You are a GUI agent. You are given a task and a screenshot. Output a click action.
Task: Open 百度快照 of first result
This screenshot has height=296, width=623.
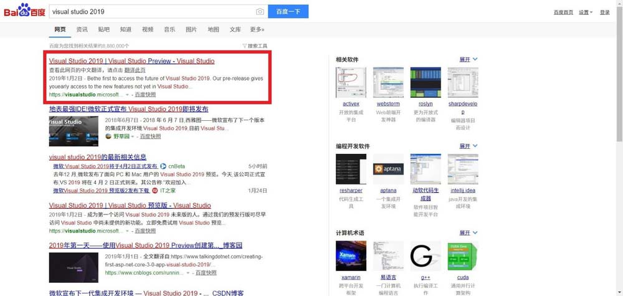[145, 95]
